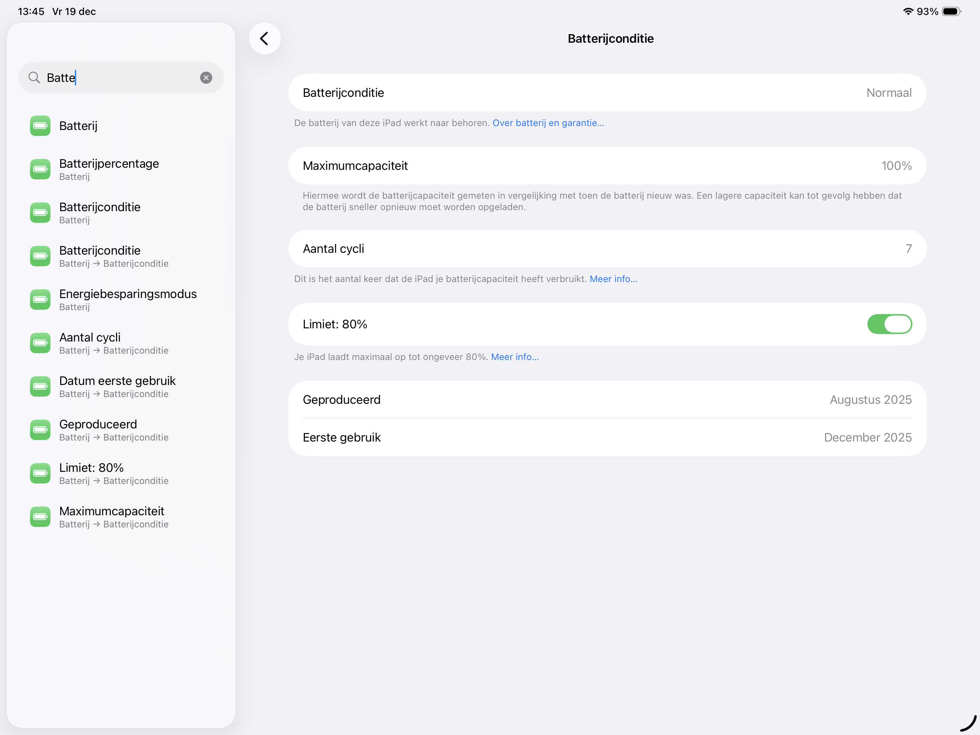Open the Over batterij en garantie link
Screen dimensions: 980x735
(548, 123)
